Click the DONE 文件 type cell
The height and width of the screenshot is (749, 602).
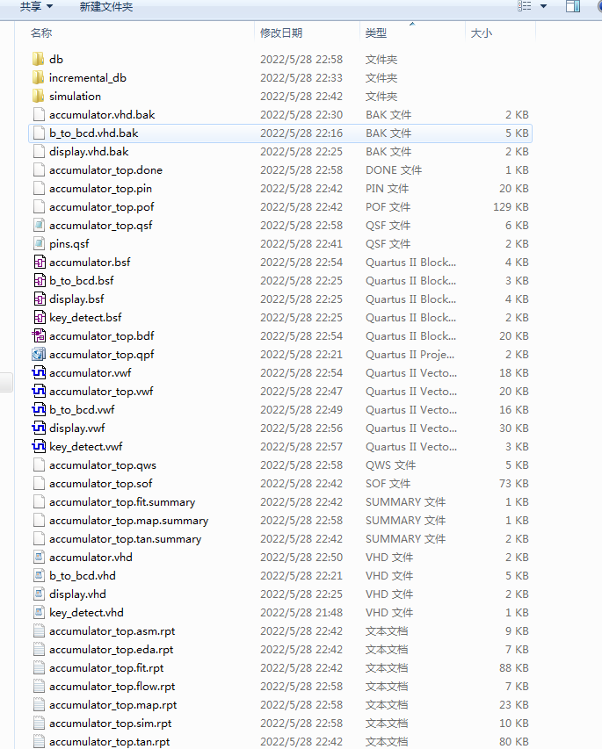394,170
